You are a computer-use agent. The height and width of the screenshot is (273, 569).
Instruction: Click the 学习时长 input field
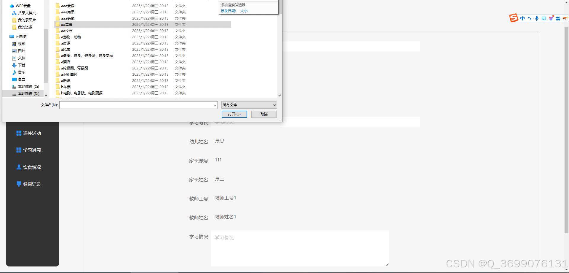click(x=315, y=122)
